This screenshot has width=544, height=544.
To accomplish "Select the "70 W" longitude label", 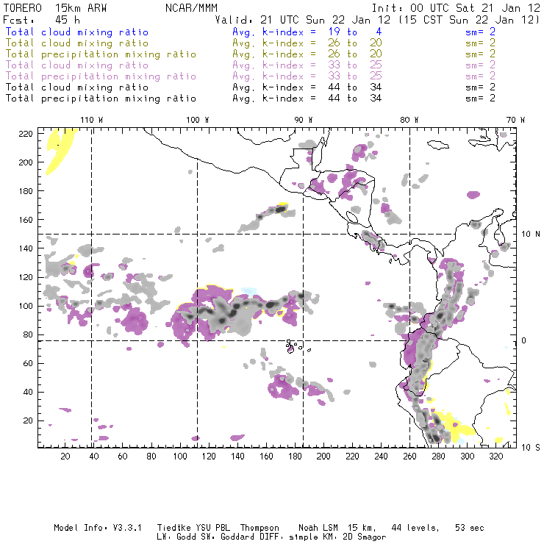I will click(x=515, y=120).
